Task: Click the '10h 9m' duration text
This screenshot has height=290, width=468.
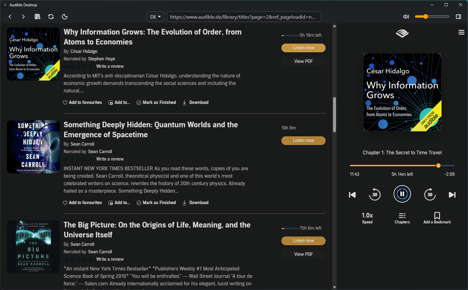Action: 289,128
